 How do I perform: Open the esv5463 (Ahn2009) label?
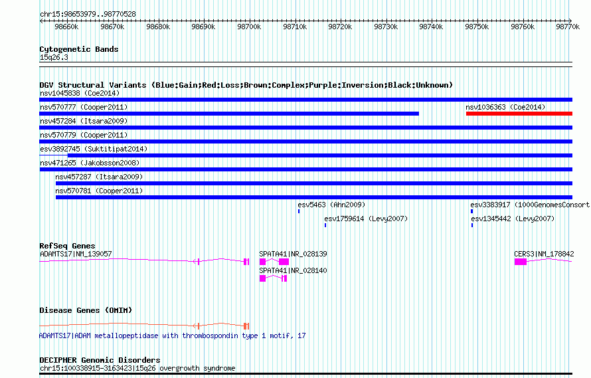331,205
